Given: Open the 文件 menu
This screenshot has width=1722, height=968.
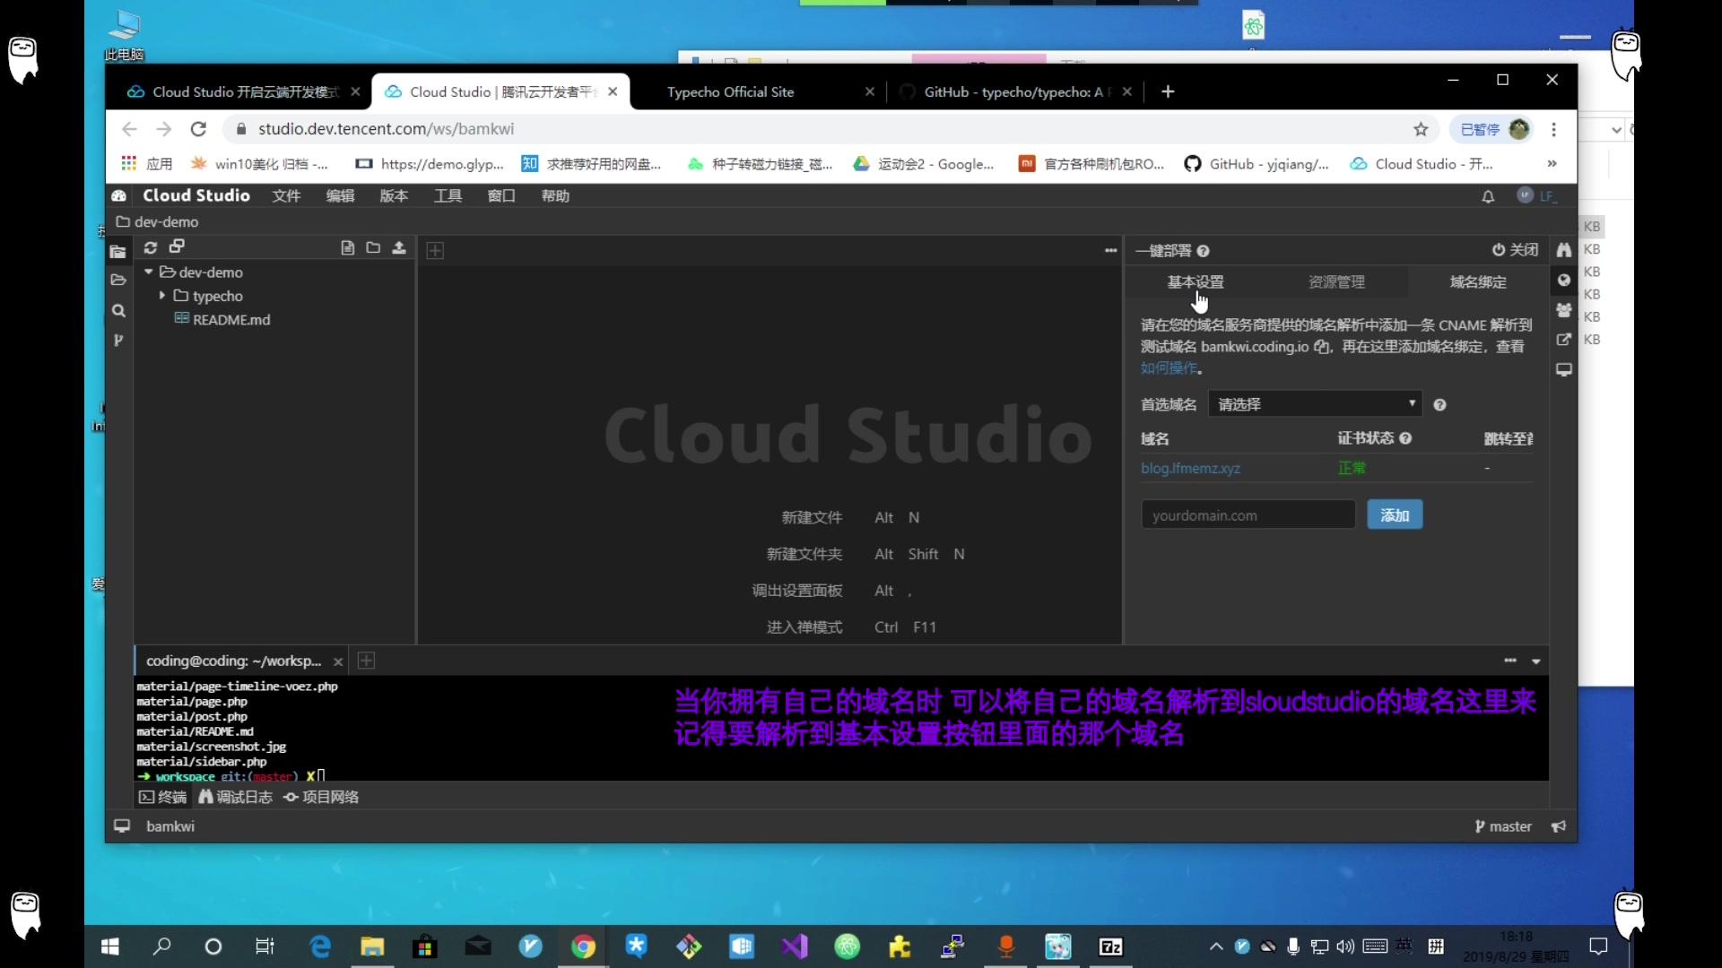Looking at the screenshot, I should 286,195.
